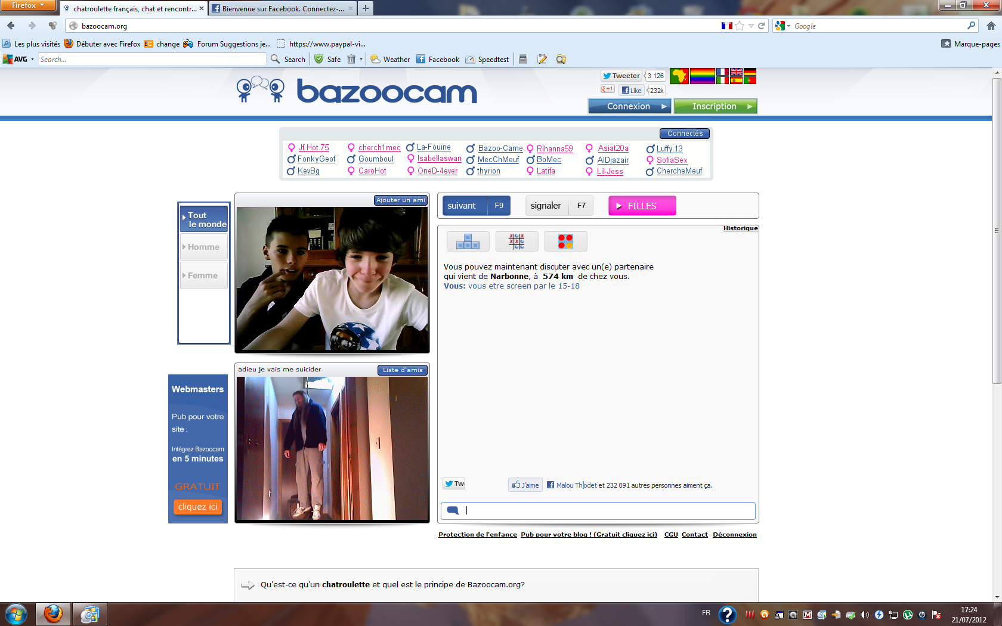Select the Femme filter
Image resolution: width=1002 pixels, height=626 pixels.
[204, 275]
